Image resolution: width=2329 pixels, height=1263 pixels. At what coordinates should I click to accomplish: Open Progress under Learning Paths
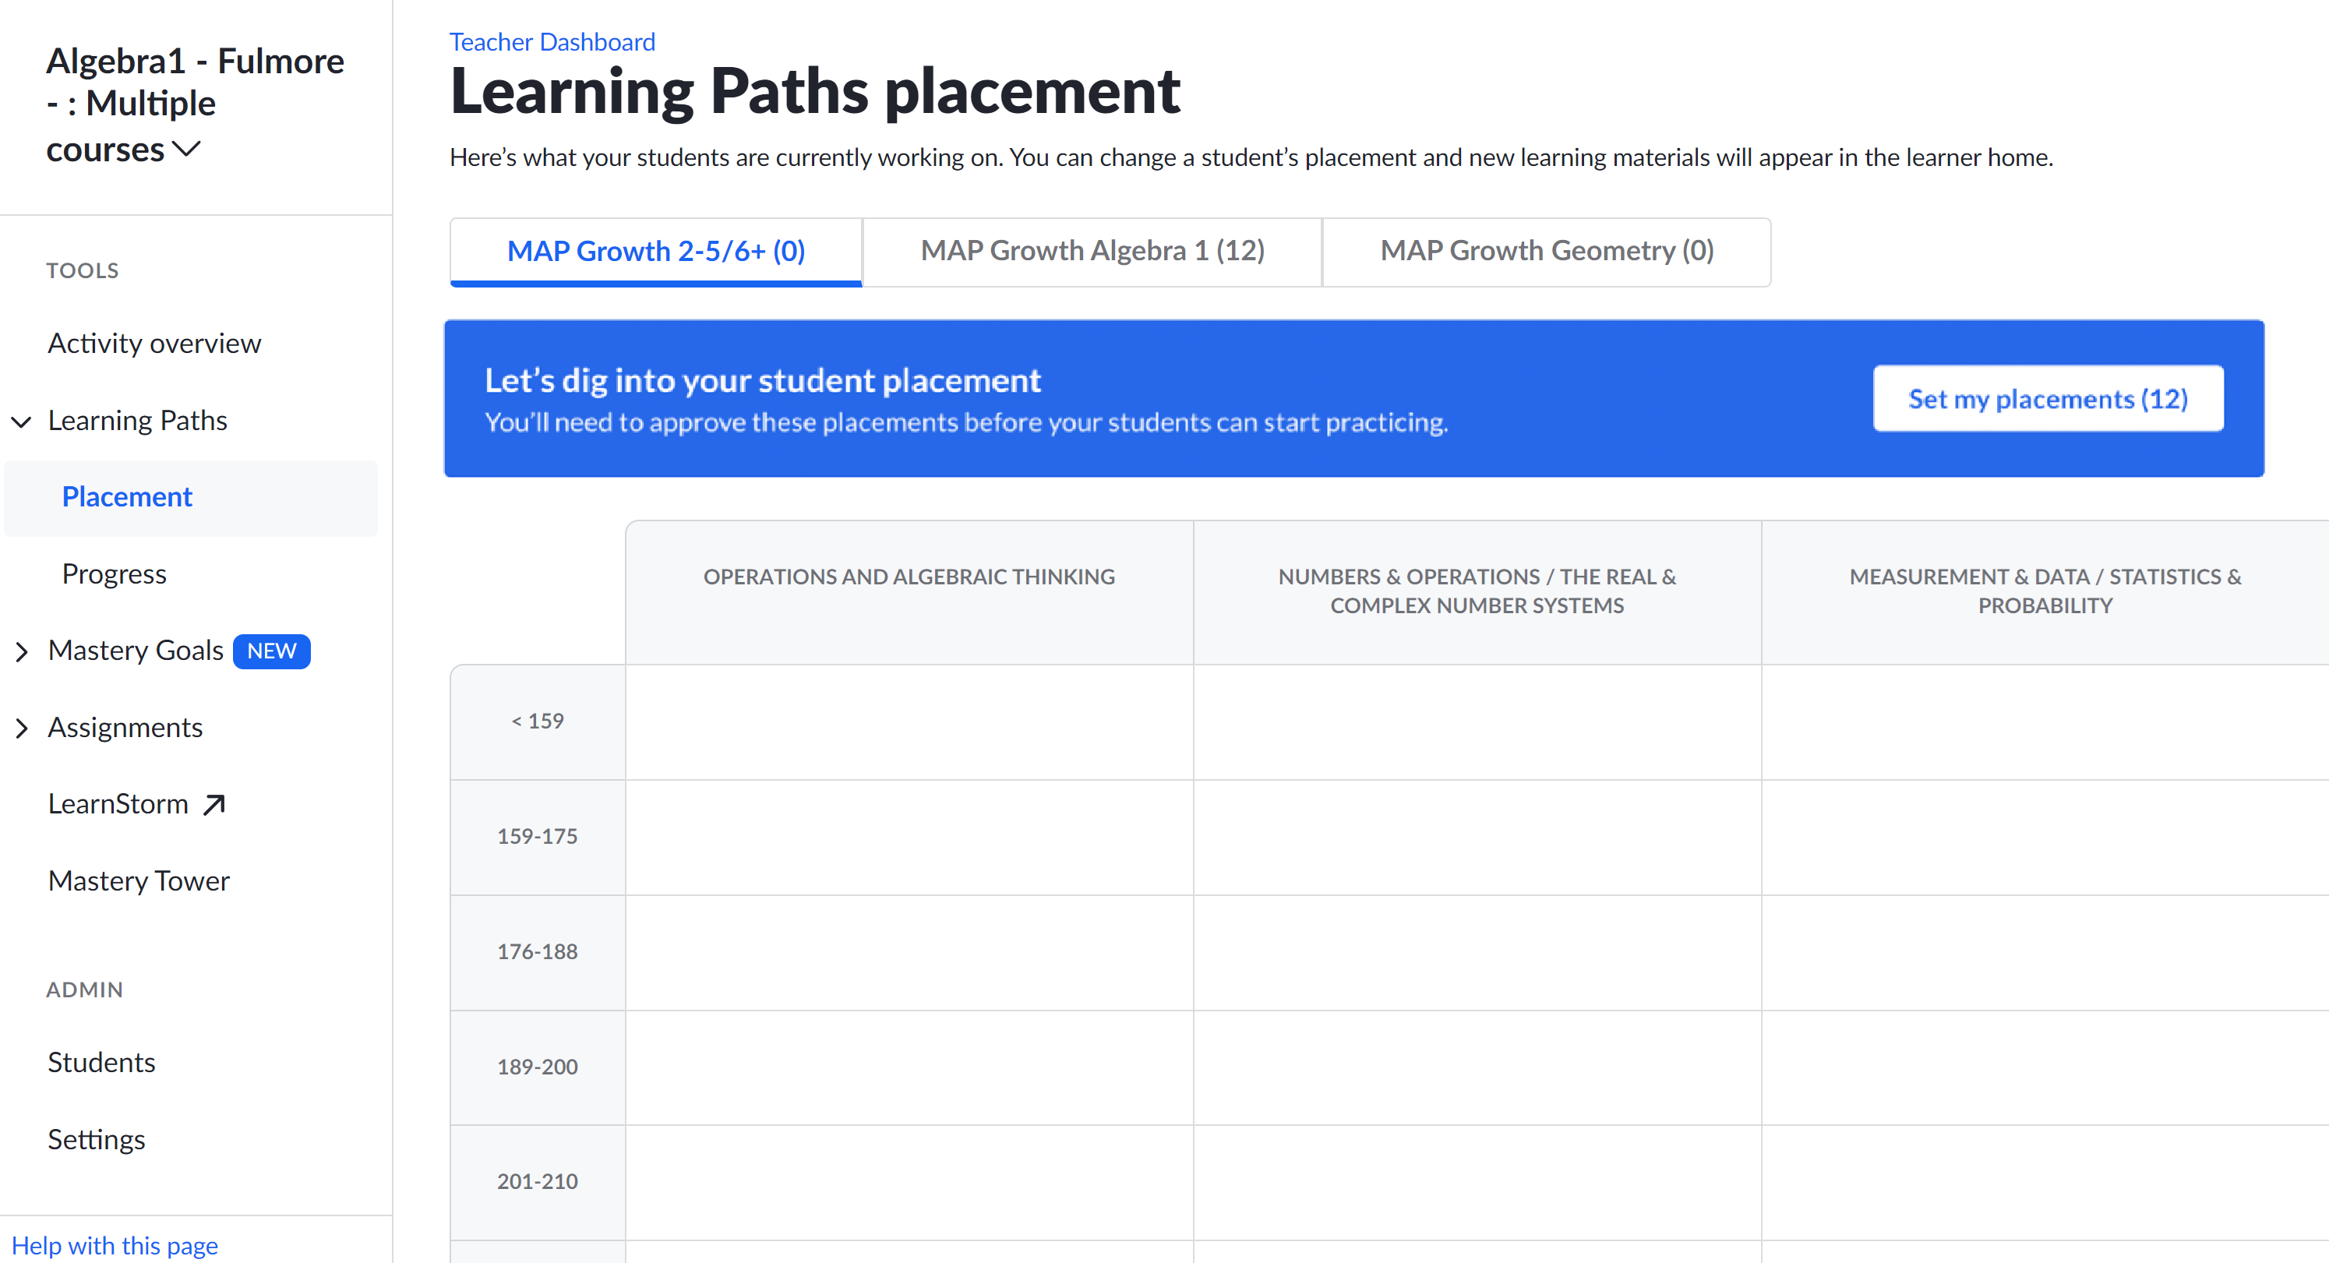click(114, 574)
